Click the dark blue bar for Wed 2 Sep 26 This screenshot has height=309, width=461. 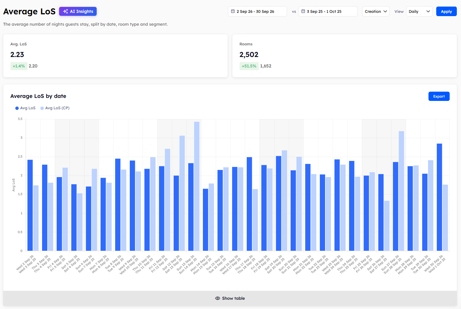pyautogui.click(x=30, y=205)
